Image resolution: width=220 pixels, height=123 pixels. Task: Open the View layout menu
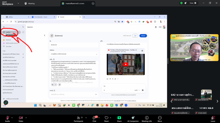coord(191,3)
